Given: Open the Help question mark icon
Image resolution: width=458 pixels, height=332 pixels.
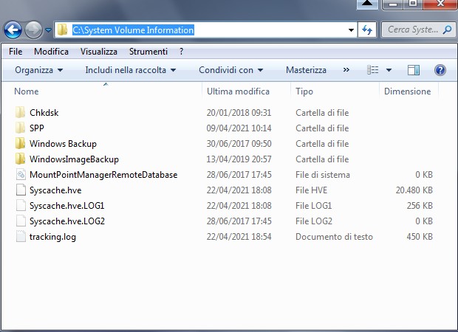Looking at the screenshot, I should tap(440, 70).
